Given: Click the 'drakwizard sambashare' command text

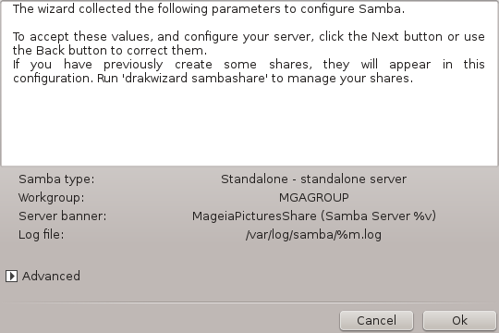Looking at the screenshot, I should pos(195,78).
